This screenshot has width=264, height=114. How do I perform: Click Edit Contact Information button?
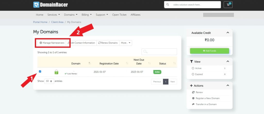81,43
